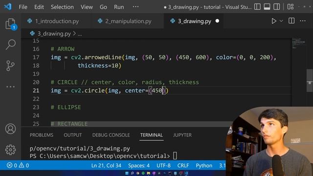Viewport: 313px width, 176px height.
Task: Run the Python file with play button
Action: tap(274, 21)
